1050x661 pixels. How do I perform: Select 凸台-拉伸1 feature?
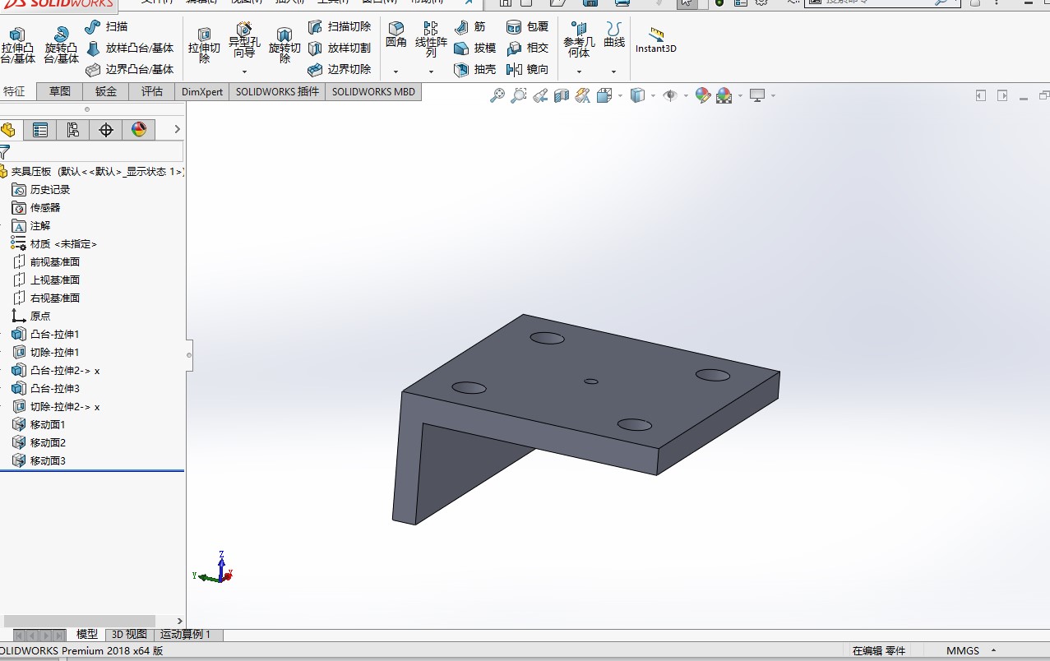tap(54, 335)
